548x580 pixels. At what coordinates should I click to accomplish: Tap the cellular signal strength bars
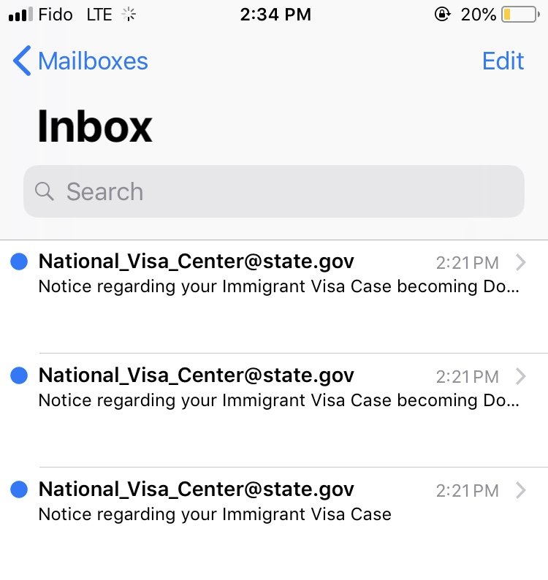tap(20, 15)
